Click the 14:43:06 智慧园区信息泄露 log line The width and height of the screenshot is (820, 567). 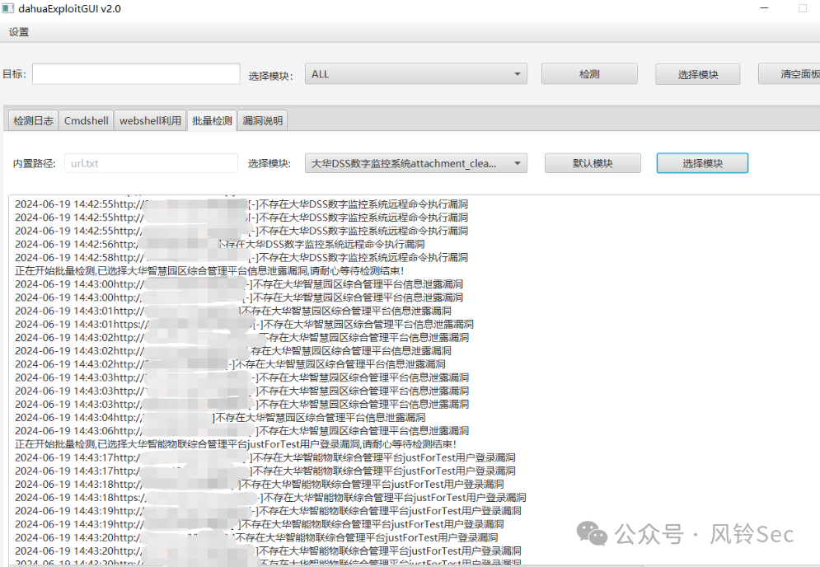(241, 431)
